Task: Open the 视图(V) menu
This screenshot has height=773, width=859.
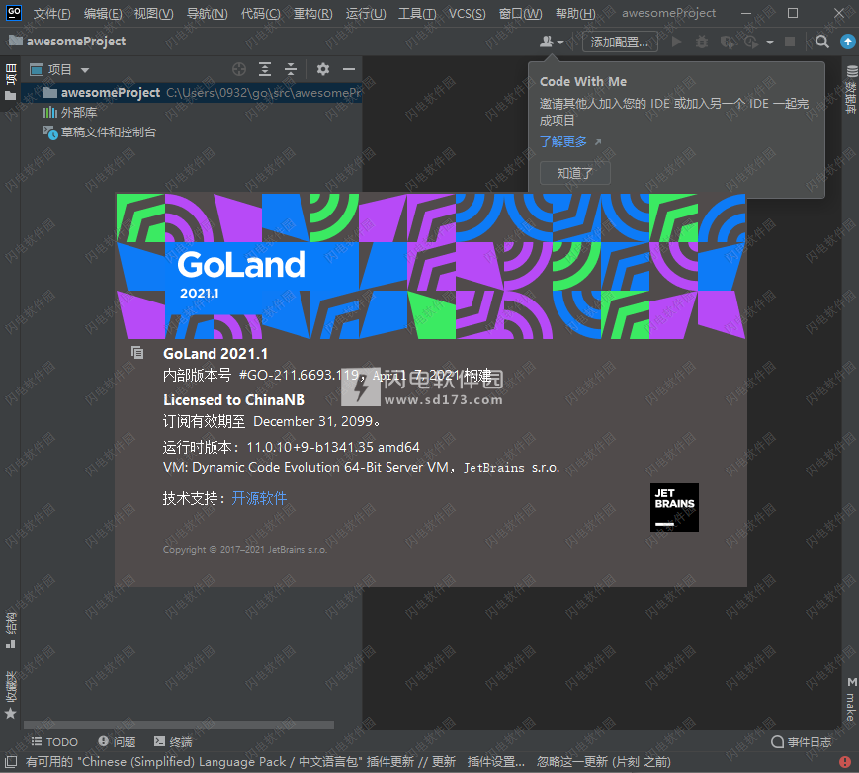Action: tap(154, 13)
